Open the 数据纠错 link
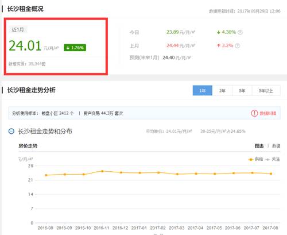287x235 pixels. point(267,113)
